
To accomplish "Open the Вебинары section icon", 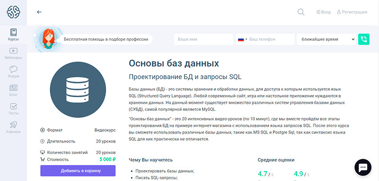I will 13,51.
